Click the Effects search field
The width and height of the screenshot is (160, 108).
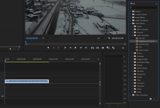143,7
